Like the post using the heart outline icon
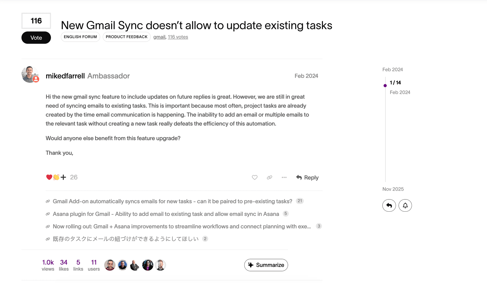This screenshot has height=283, width=487. 254,177
